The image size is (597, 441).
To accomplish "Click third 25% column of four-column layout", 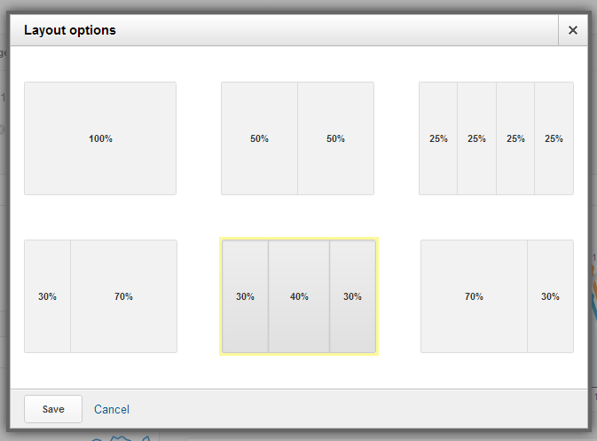I will click(515, 138).
